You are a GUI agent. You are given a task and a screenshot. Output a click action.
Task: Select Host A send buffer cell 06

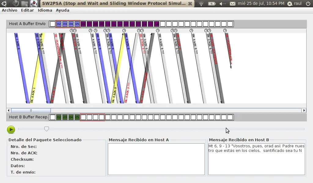click(83, 24)
